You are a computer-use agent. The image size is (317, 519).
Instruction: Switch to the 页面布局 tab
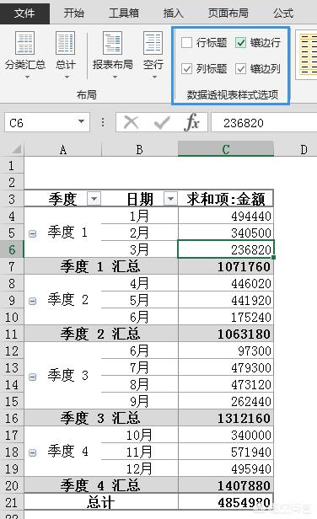click(x=228, y=13)
